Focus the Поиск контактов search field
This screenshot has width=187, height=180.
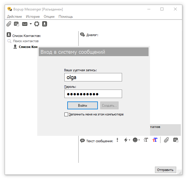pyautogui.click(x=26, y=41)
